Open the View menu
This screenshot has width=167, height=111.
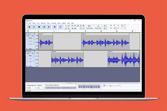click(x=38, y=23)
